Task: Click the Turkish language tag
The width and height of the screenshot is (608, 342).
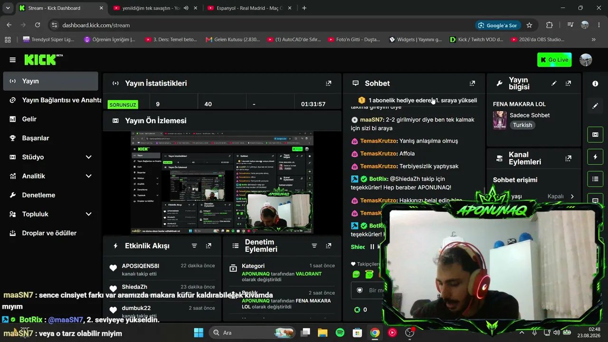Action: pyautogui.click(x=522, y=125)
